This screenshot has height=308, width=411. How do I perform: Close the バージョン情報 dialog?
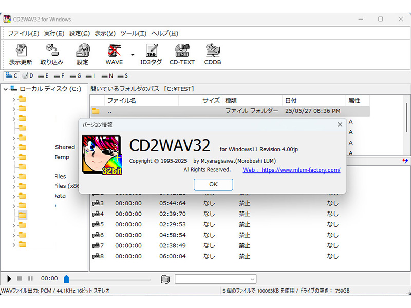click(x=340, y=125)
